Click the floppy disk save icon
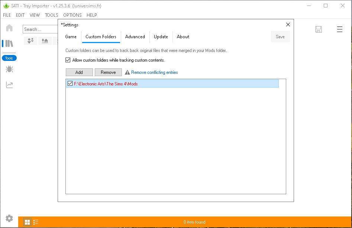 point(319,29)
